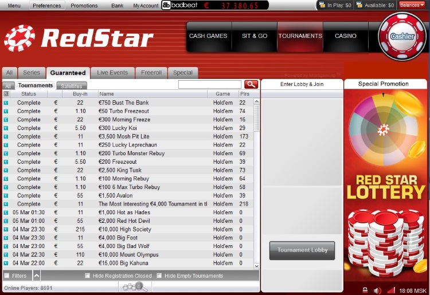The height and width of the screenshot is (295, 430).
Task: Enable Hide Empty Tournaments checkbox
Action: (159, 276)
